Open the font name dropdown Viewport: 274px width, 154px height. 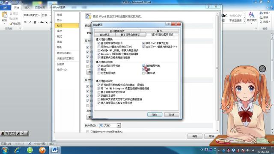click(40, 15)
